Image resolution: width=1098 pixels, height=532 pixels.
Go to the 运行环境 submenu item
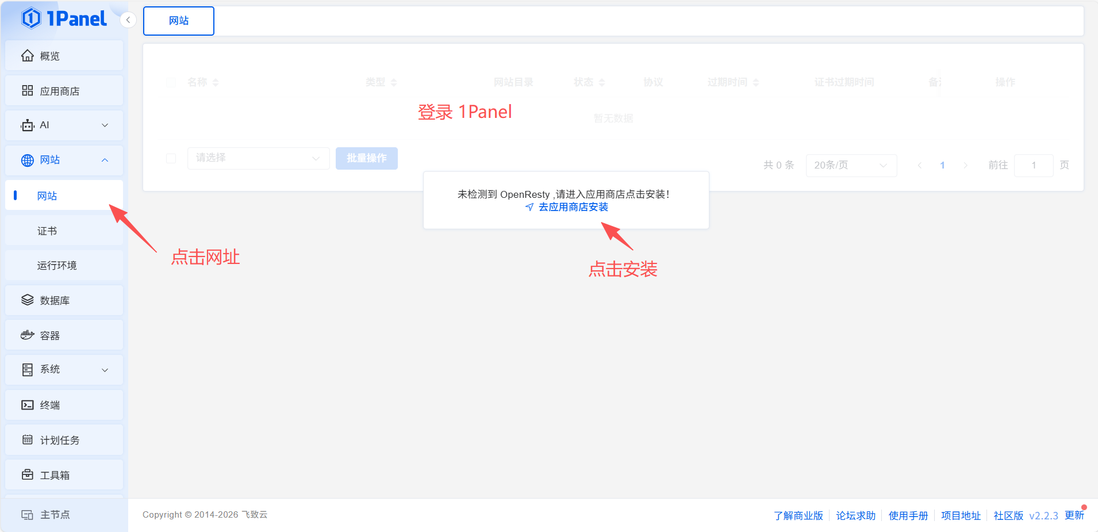(x=64, y=265)
